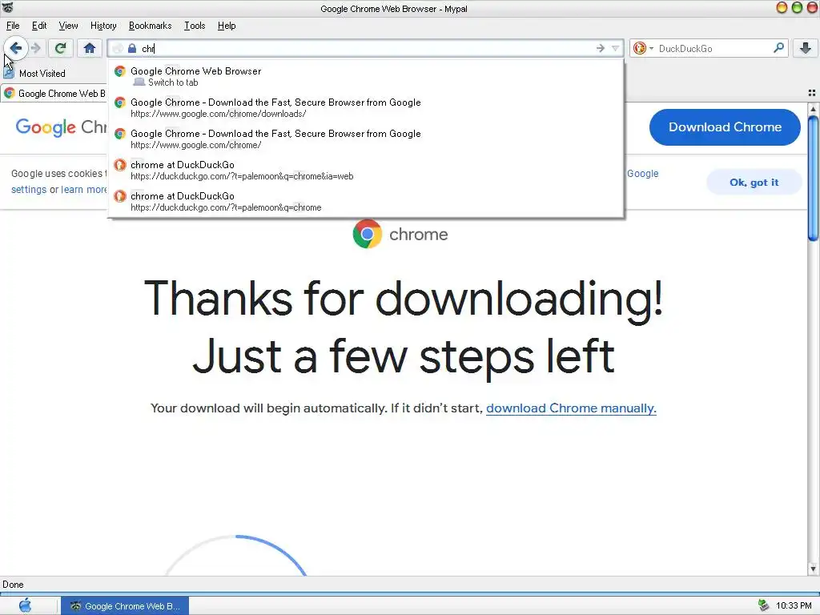Open the History menu
The height and width of the screenshot is (615, 820).
coord(103,26)
